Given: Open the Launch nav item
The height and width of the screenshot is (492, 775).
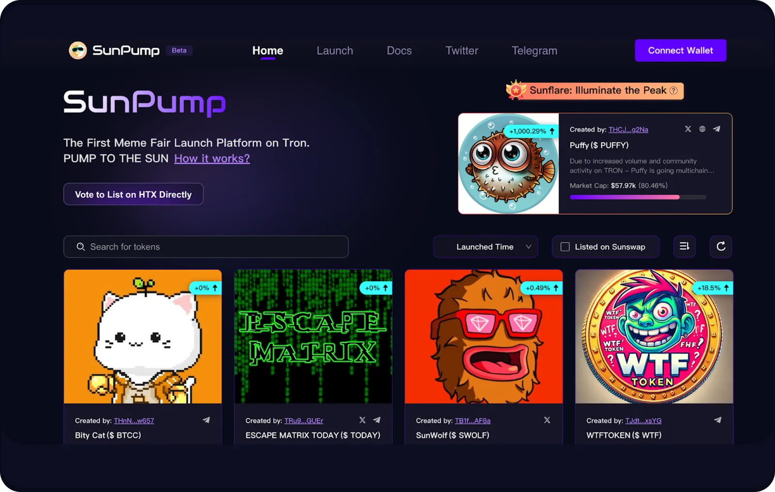Looking at the screenshot, I should pyautogui.click(x=335, y=50).
